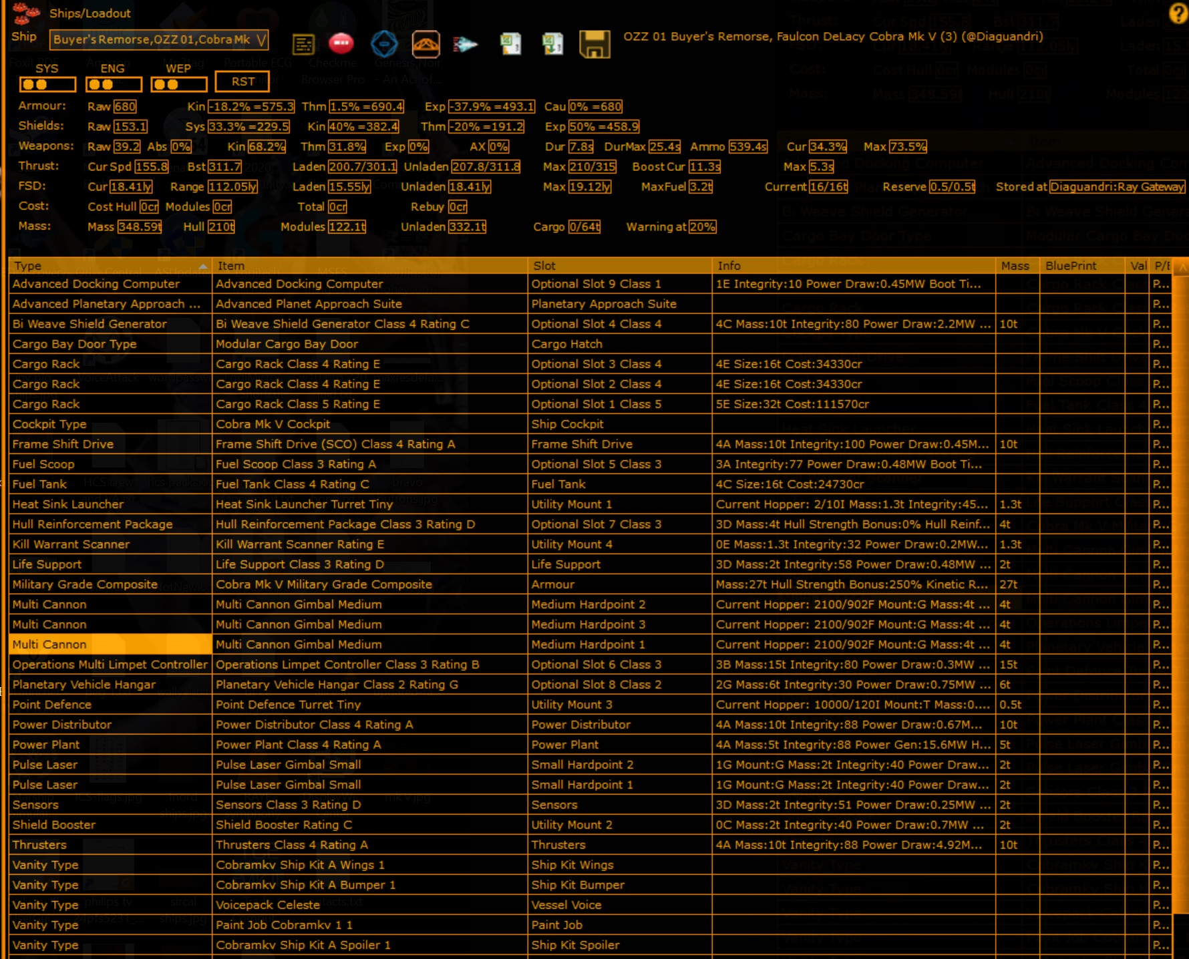This screenshot has width=1189, height=959.
Task: Sort table by Info column header
Action: tap(854, 266)
